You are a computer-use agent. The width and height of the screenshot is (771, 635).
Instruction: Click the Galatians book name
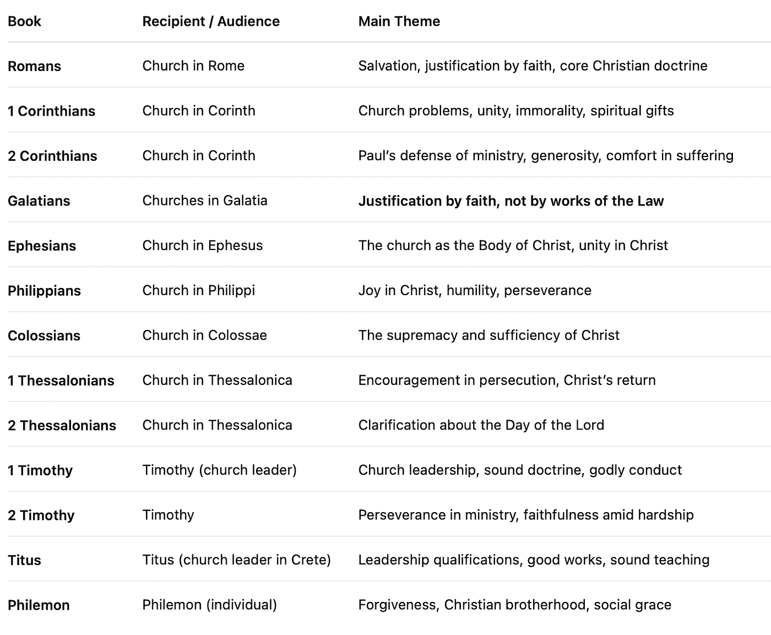39,200
